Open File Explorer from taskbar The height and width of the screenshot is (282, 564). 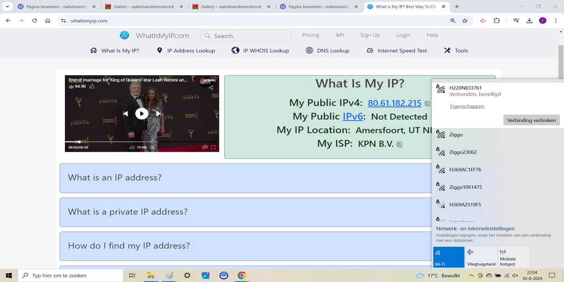pos(150,275)
